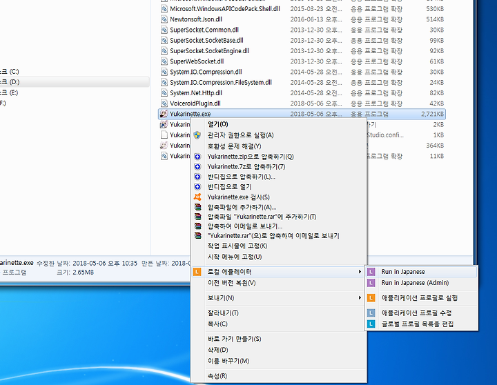Click cyan icon beside 글로벌 프로필 목록을 편집
This screenshot has height=385, width=497.
371,324
